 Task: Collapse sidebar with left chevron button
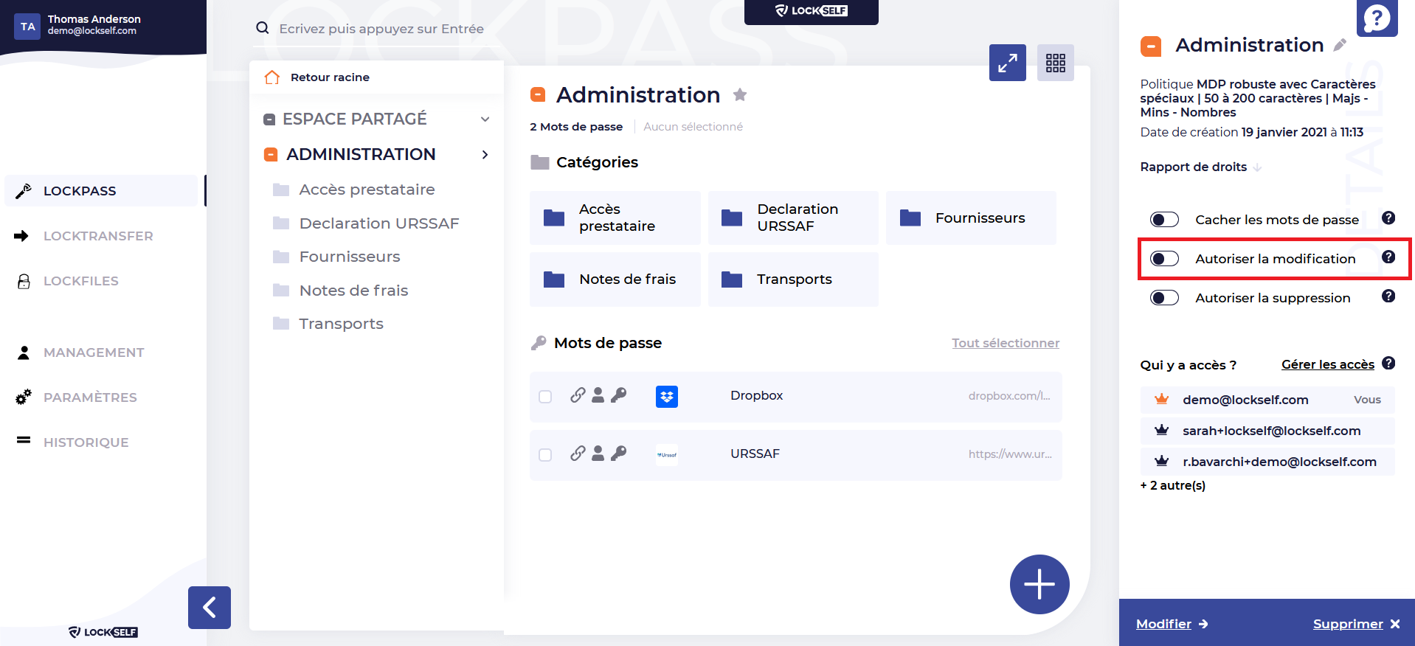pos(210,607)
